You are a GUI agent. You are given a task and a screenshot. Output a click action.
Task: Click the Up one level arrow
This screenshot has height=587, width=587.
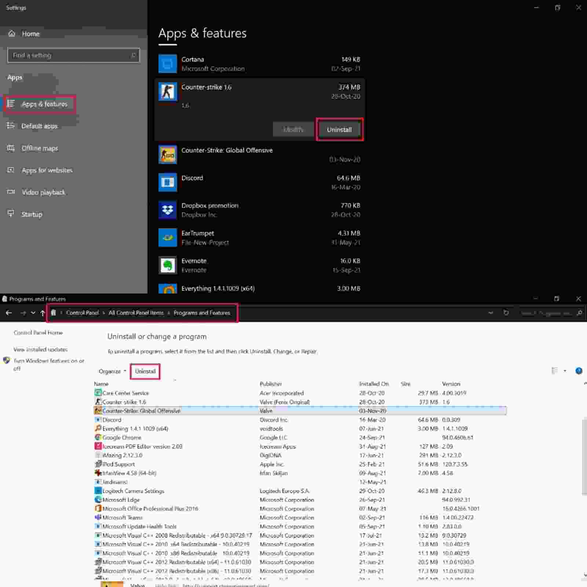pos(43,313)
